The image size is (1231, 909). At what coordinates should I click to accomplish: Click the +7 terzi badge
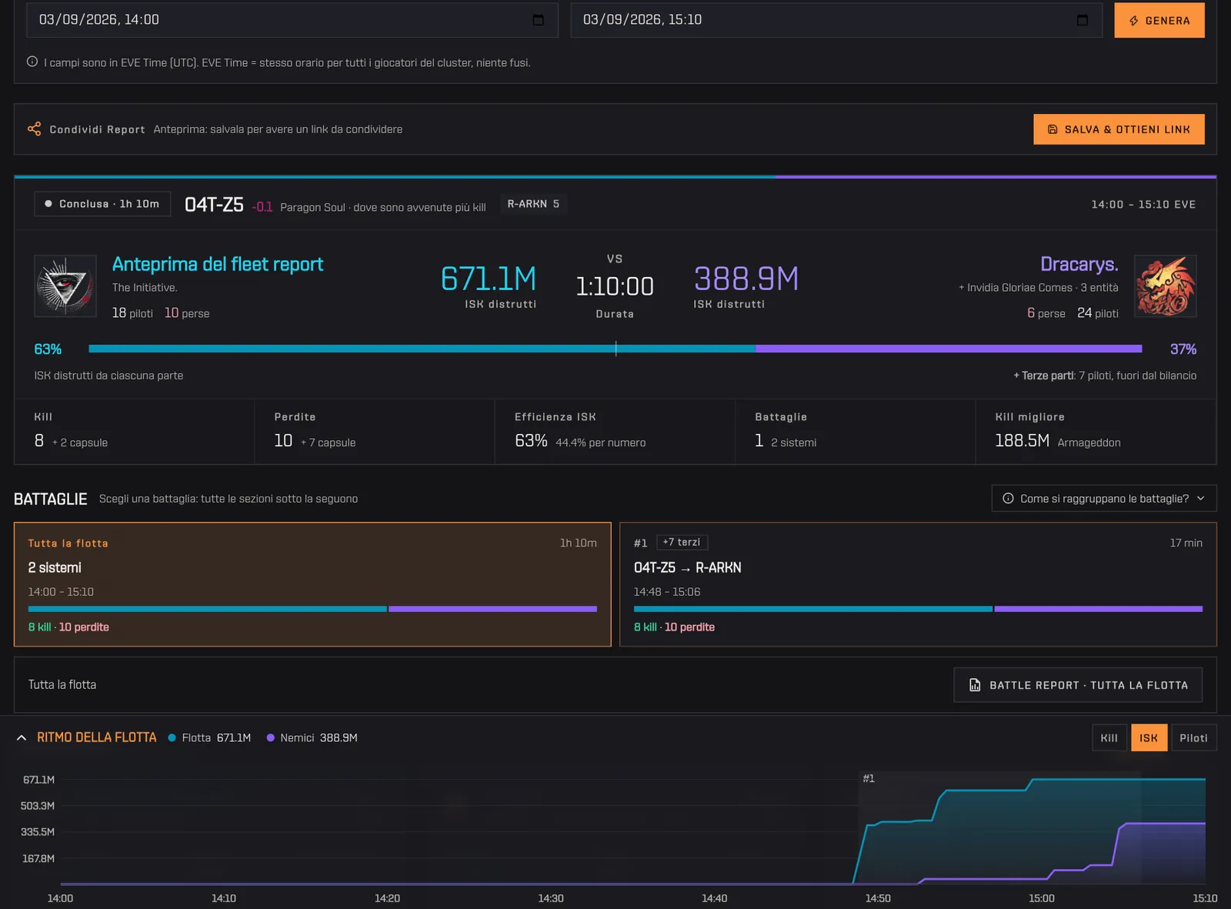[682, 543]
